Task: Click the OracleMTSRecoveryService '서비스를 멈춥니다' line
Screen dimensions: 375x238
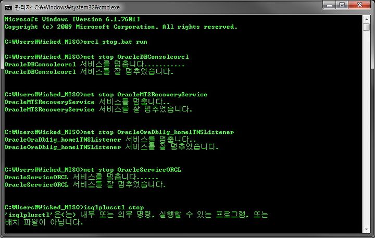Action: click(87, 102)
